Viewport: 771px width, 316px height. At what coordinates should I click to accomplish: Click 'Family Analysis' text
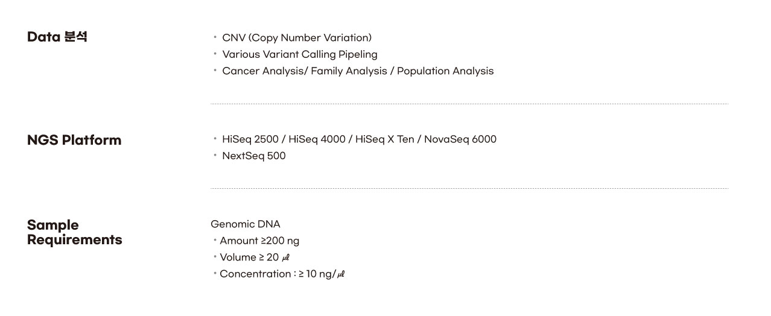(349, 71)
